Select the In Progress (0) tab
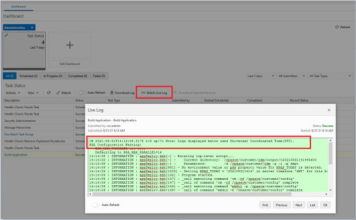Image resolution: width=356 pixels, height=220 pixels. coord(53,76)
